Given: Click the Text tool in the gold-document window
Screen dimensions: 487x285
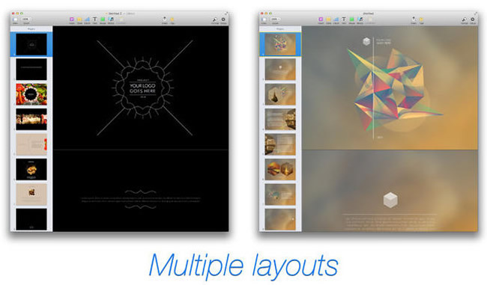Looking at the screenshot, I should coord(344,19).
